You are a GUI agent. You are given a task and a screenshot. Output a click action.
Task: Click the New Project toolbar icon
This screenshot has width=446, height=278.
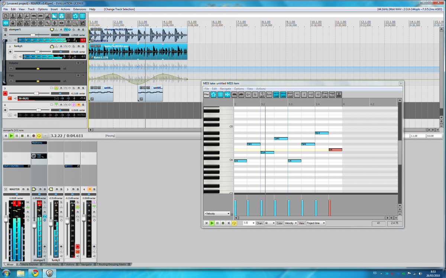[x=6, y=16]
